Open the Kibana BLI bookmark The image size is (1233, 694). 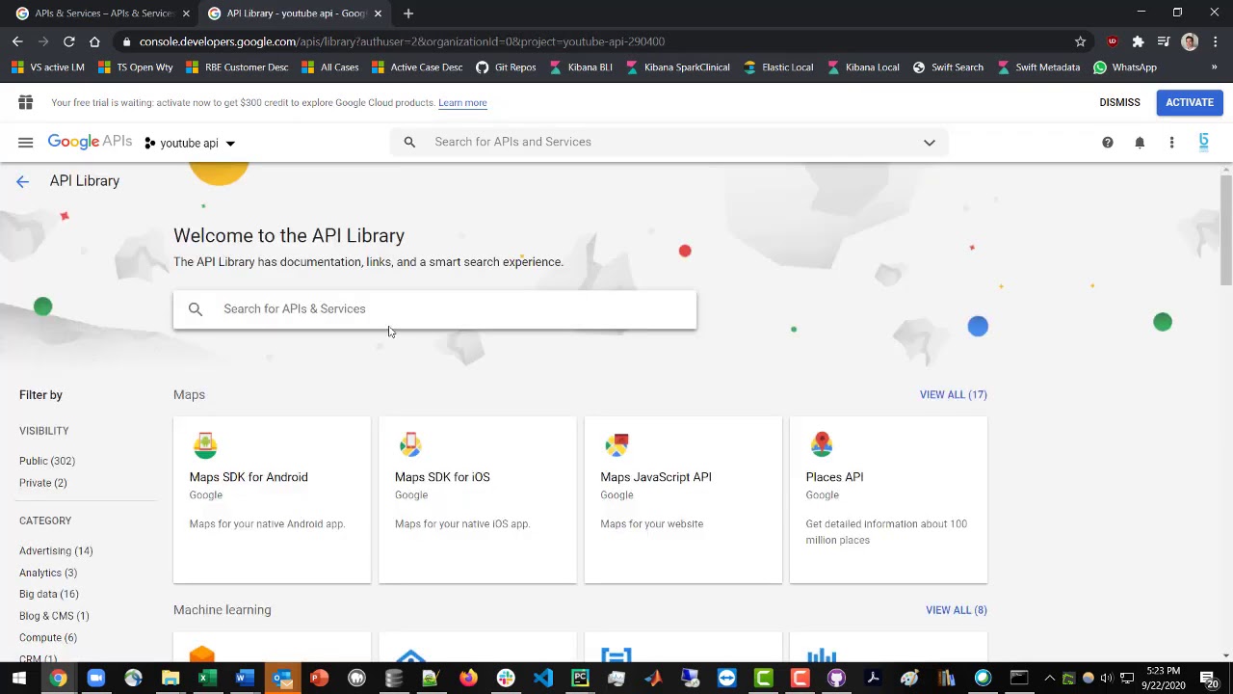pos(581,67)
